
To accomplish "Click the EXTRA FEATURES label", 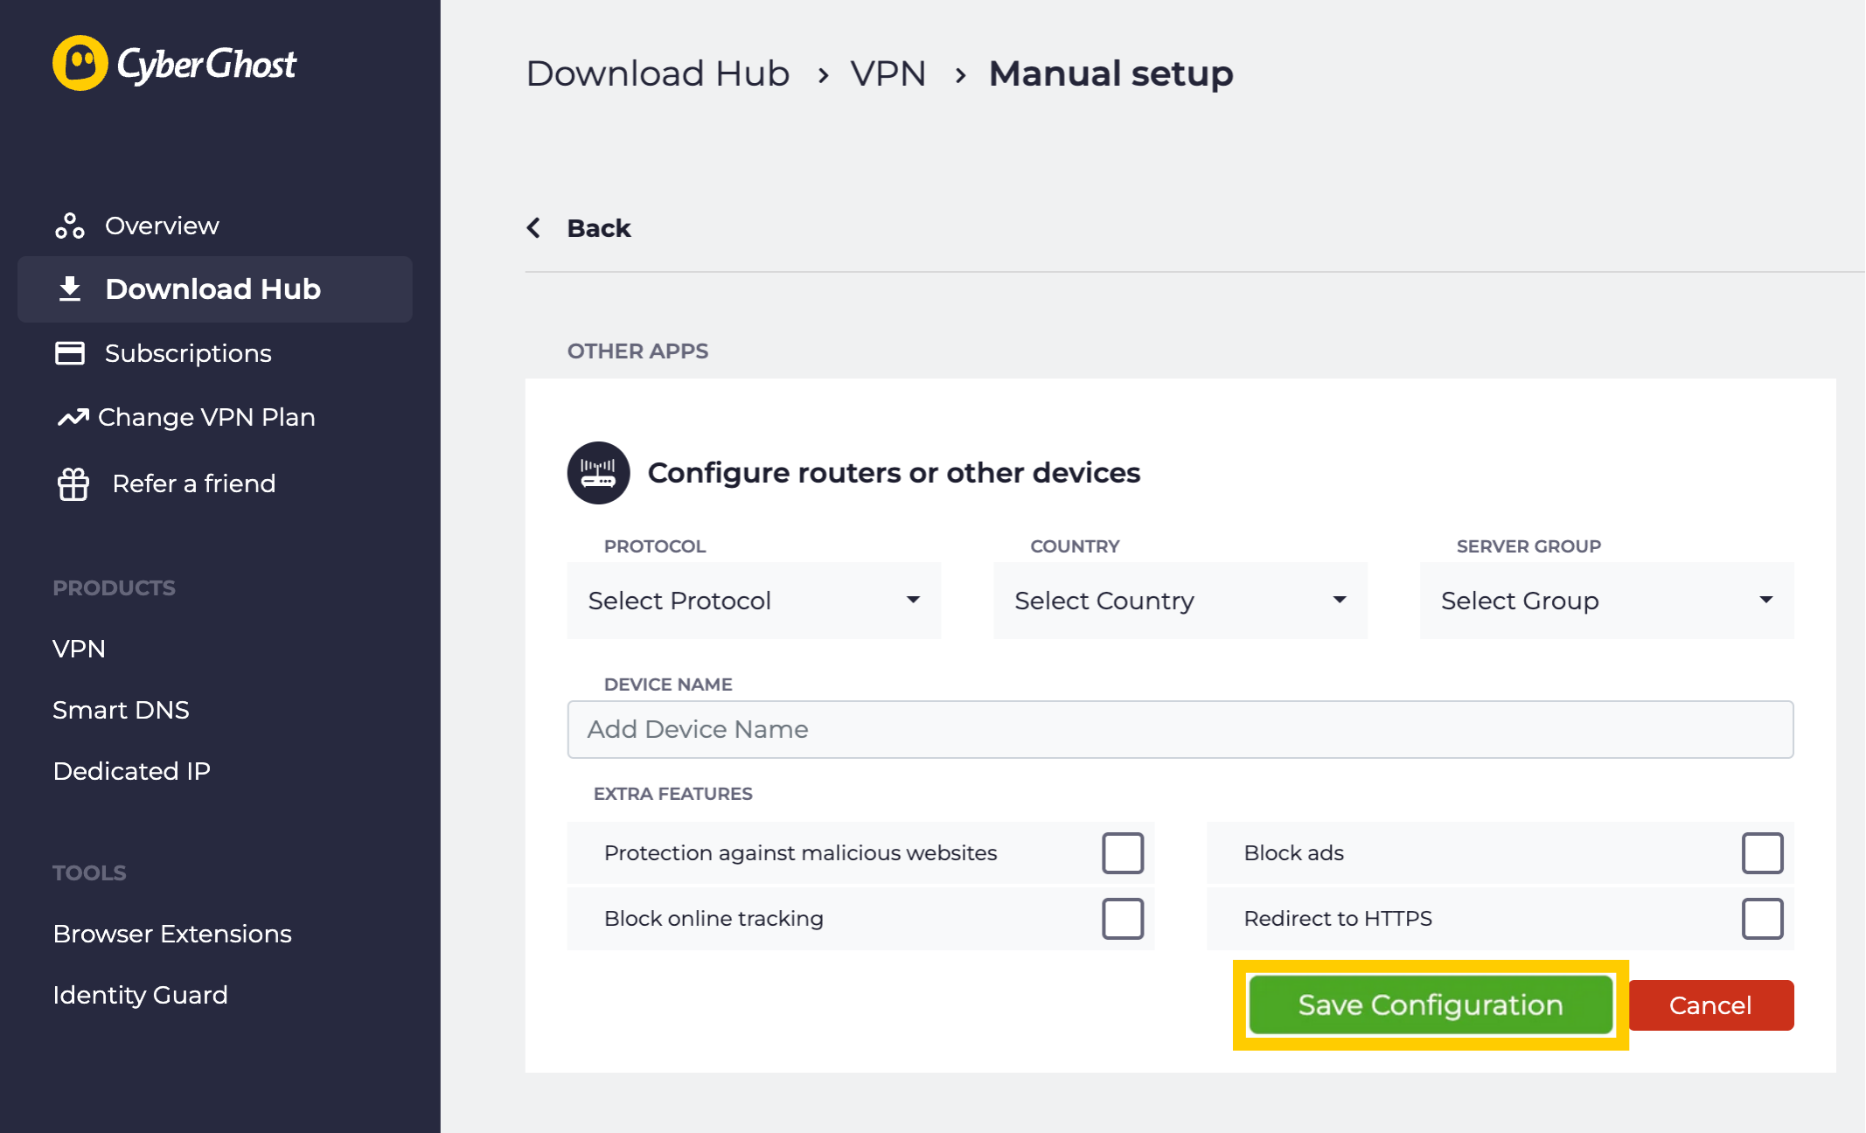I will click(672, 794).
